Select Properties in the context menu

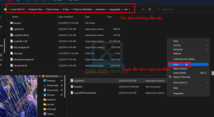pyautogui.click(x=178, y=94)
